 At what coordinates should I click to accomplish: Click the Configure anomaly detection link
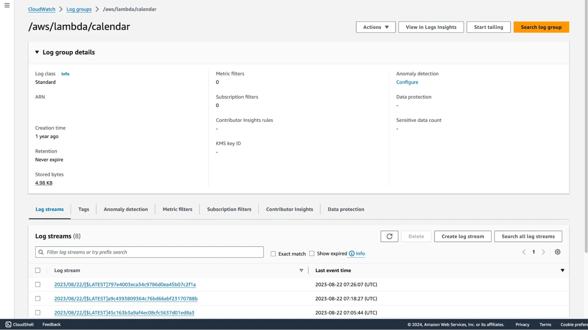pyautogui.click(x=407, y=82)
